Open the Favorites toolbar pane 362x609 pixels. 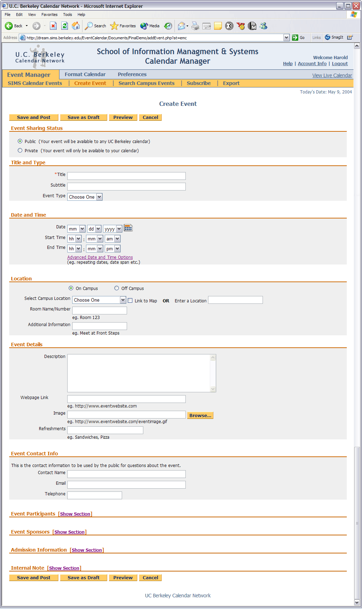[x=123, y=26]
